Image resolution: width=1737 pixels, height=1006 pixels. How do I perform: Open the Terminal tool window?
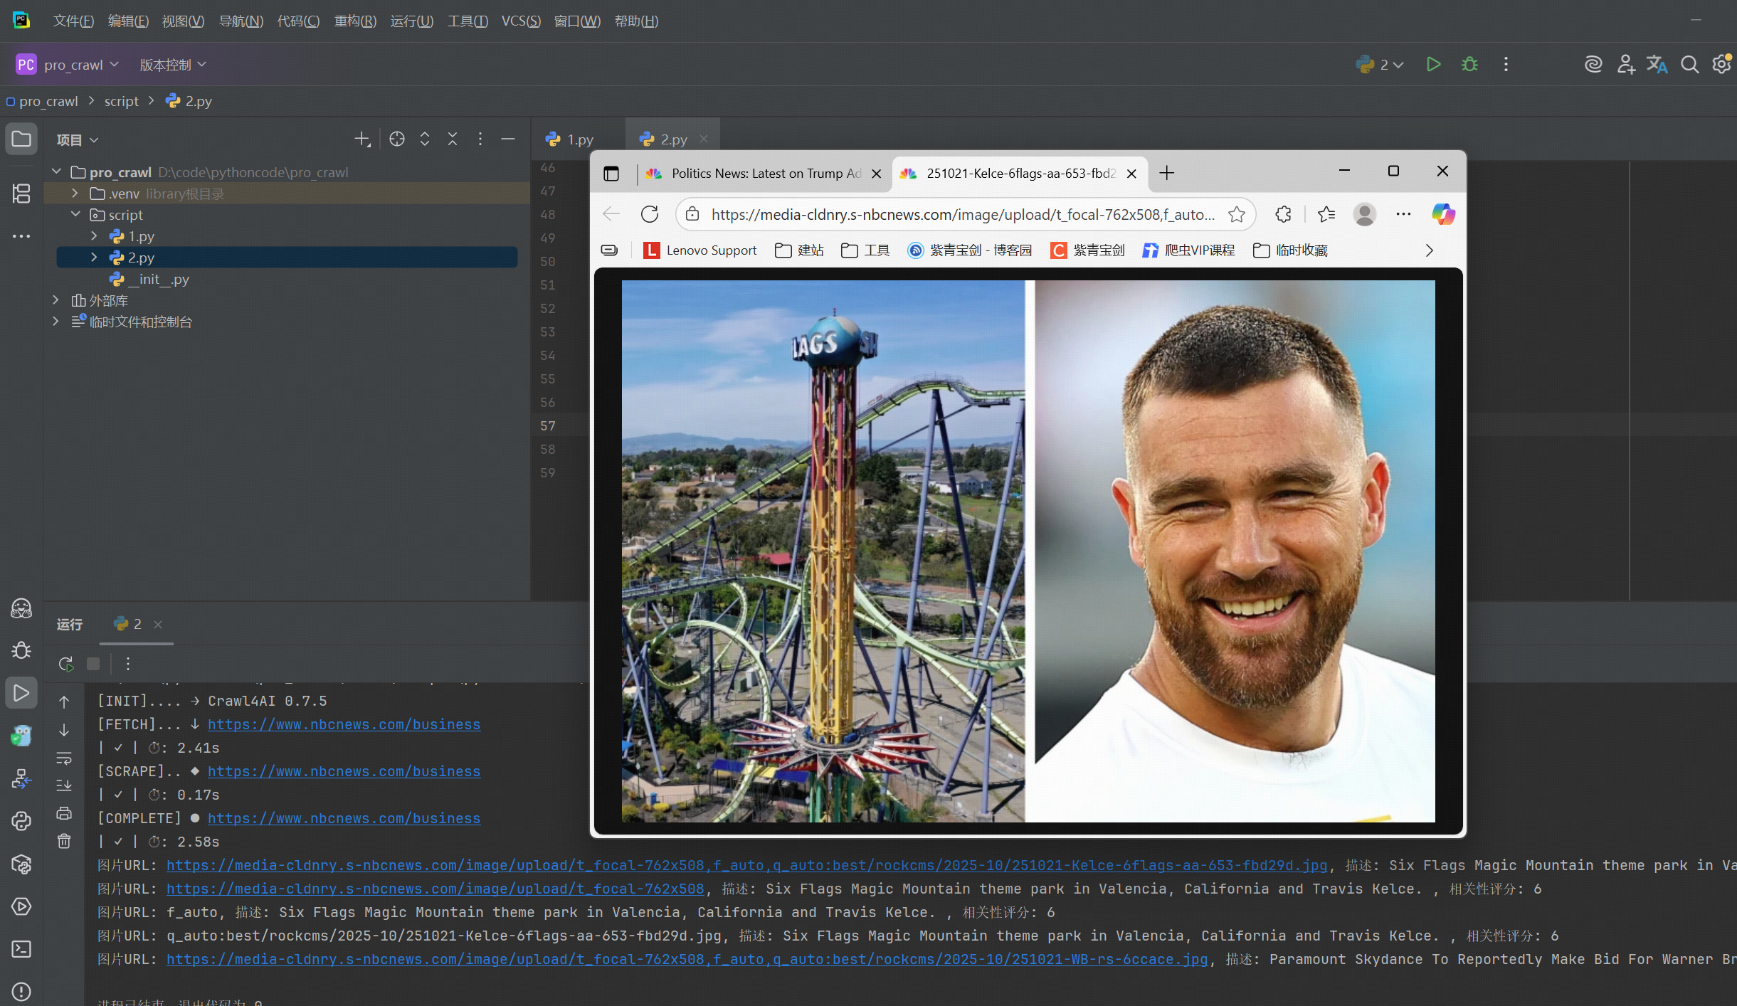pyautogui.click(x=21, y=949)
